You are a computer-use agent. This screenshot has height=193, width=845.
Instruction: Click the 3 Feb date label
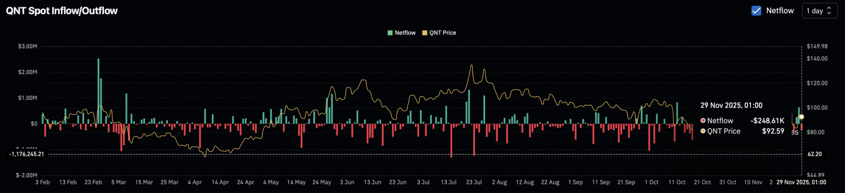point(42,182)
